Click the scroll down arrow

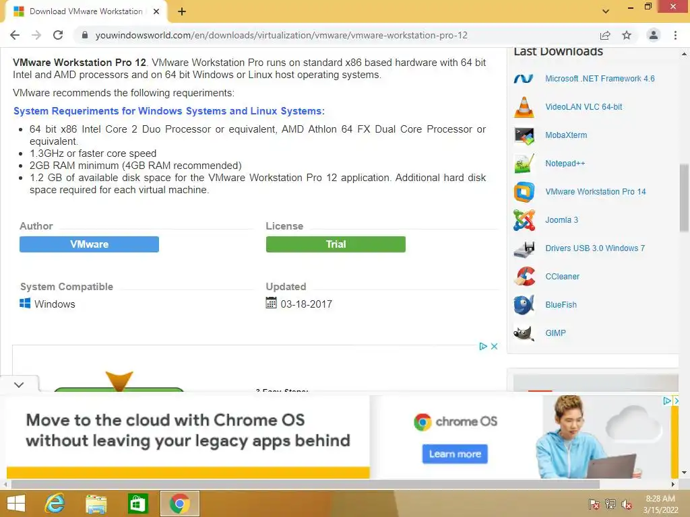(x=685, y=473)
